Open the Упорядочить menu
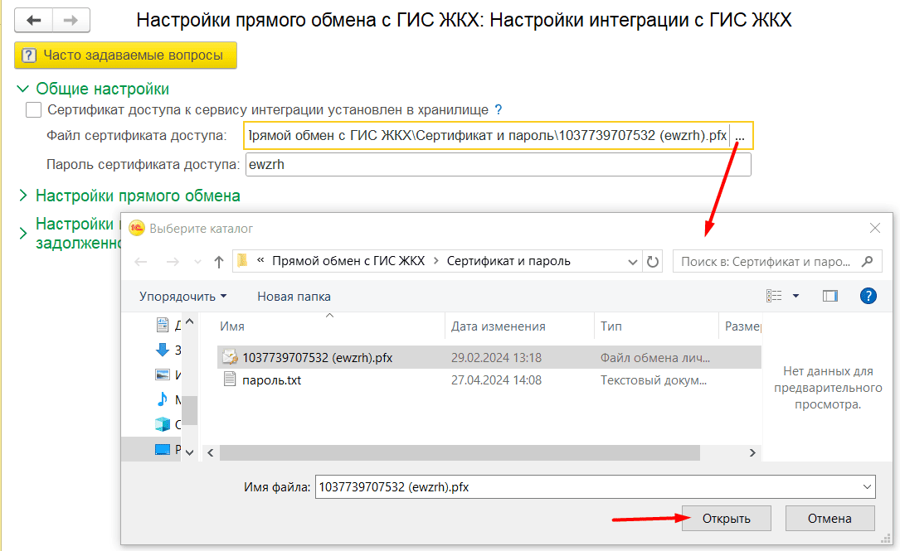Viewport: 900px width, 551px height. pyautogui.click(x=182, y=296)
